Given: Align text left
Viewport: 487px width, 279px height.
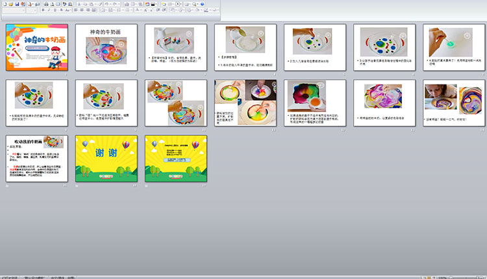Looking at the screenshot, I should point(76,10).
